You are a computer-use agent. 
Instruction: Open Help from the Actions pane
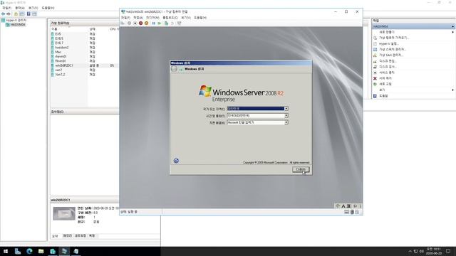[x=383, y=96]
